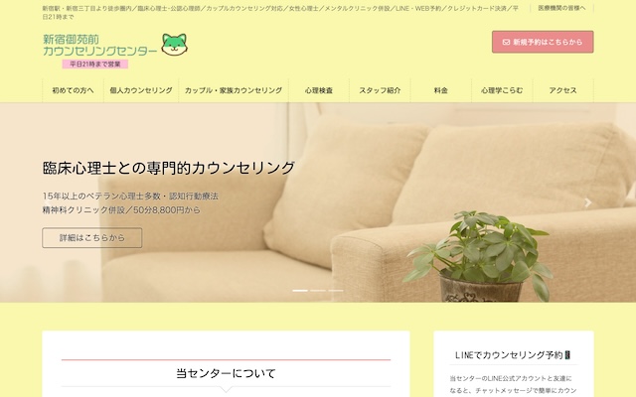Select the first carousel slide indicator
This screenshot has width=636, height=397.
coord(300,291)
